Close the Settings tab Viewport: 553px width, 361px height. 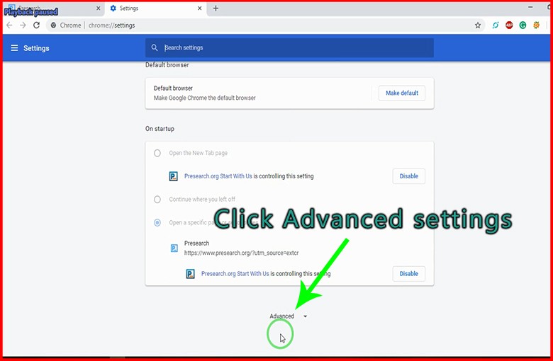[200, 8]
